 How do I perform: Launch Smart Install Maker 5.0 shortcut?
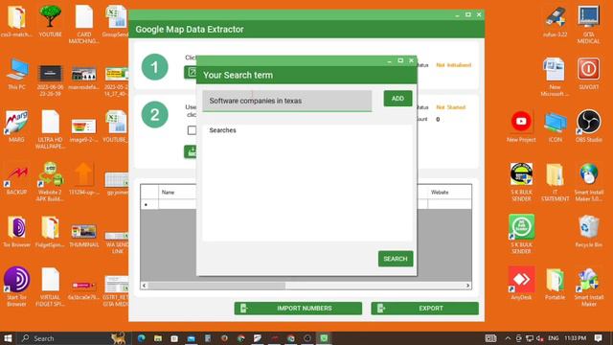click(x=588, y=182)
